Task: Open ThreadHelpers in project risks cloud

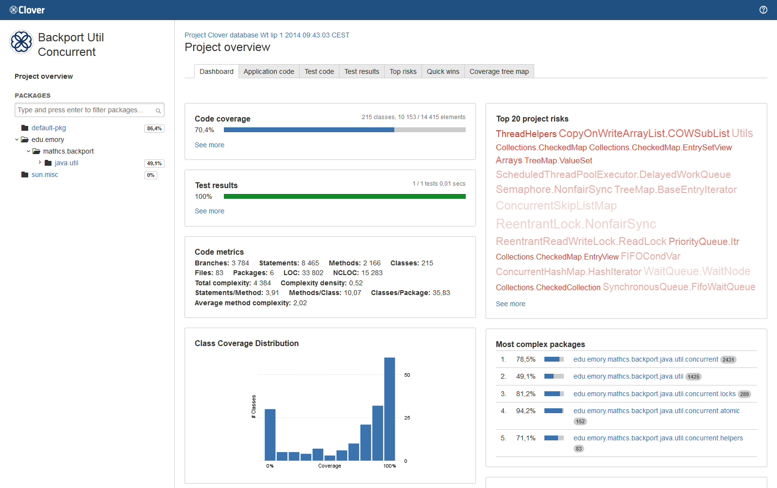Action: 526,134
